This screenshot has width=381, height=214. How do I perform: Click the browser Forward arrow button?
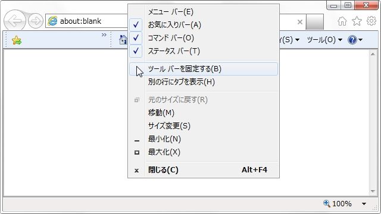[36, 21]
